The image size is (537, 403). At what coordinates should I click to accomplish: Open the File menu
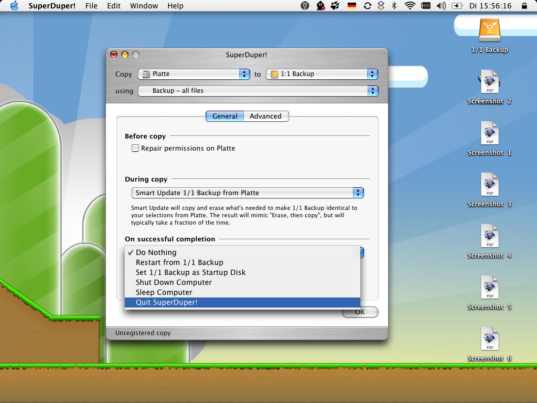(x=91, y=6)
